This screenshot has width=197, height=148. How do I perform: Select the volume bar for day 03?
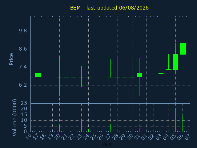click(161, 125)
